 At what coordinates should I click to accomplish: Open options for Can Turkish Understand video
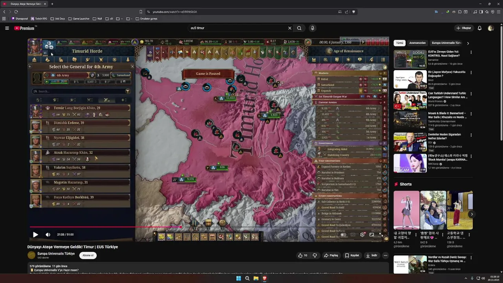[471, 94]
